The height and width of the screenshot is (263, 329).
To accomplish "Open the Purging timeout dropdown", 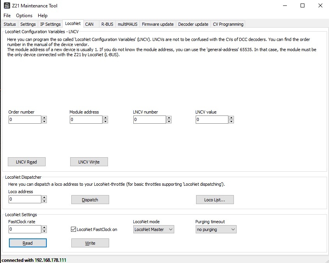I will (216, 229).
